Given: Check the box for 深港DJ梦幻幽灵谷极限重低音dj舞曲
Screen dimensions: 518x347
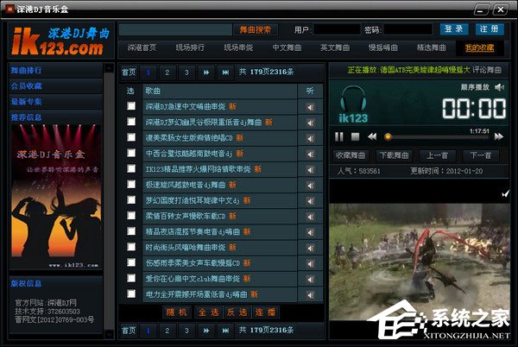Looking at the screenshot, I should (x=131, y=121).
